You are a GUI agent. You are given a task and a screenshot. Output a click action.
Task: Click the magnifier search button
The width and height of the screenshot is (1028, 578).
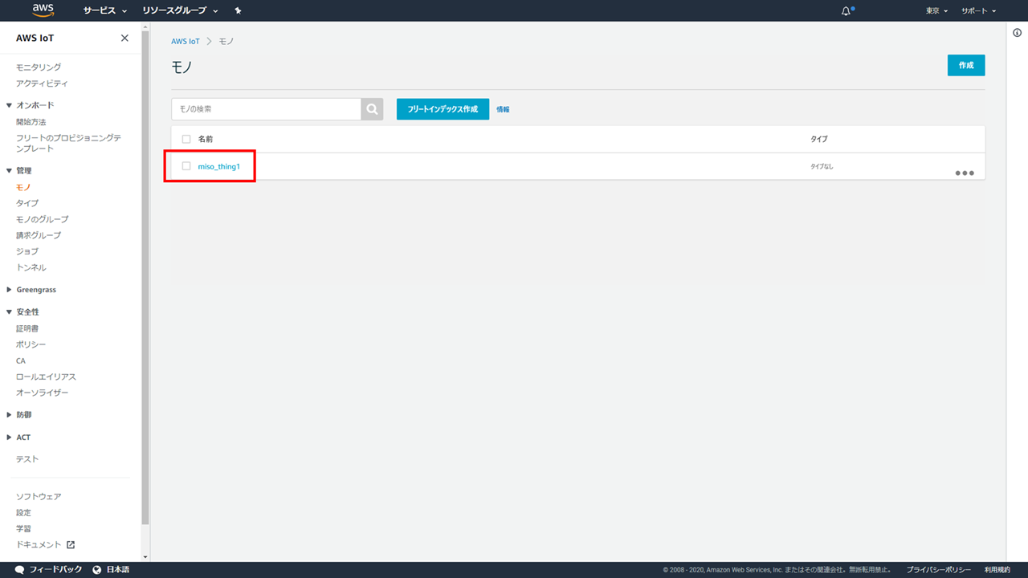point(372,109)
